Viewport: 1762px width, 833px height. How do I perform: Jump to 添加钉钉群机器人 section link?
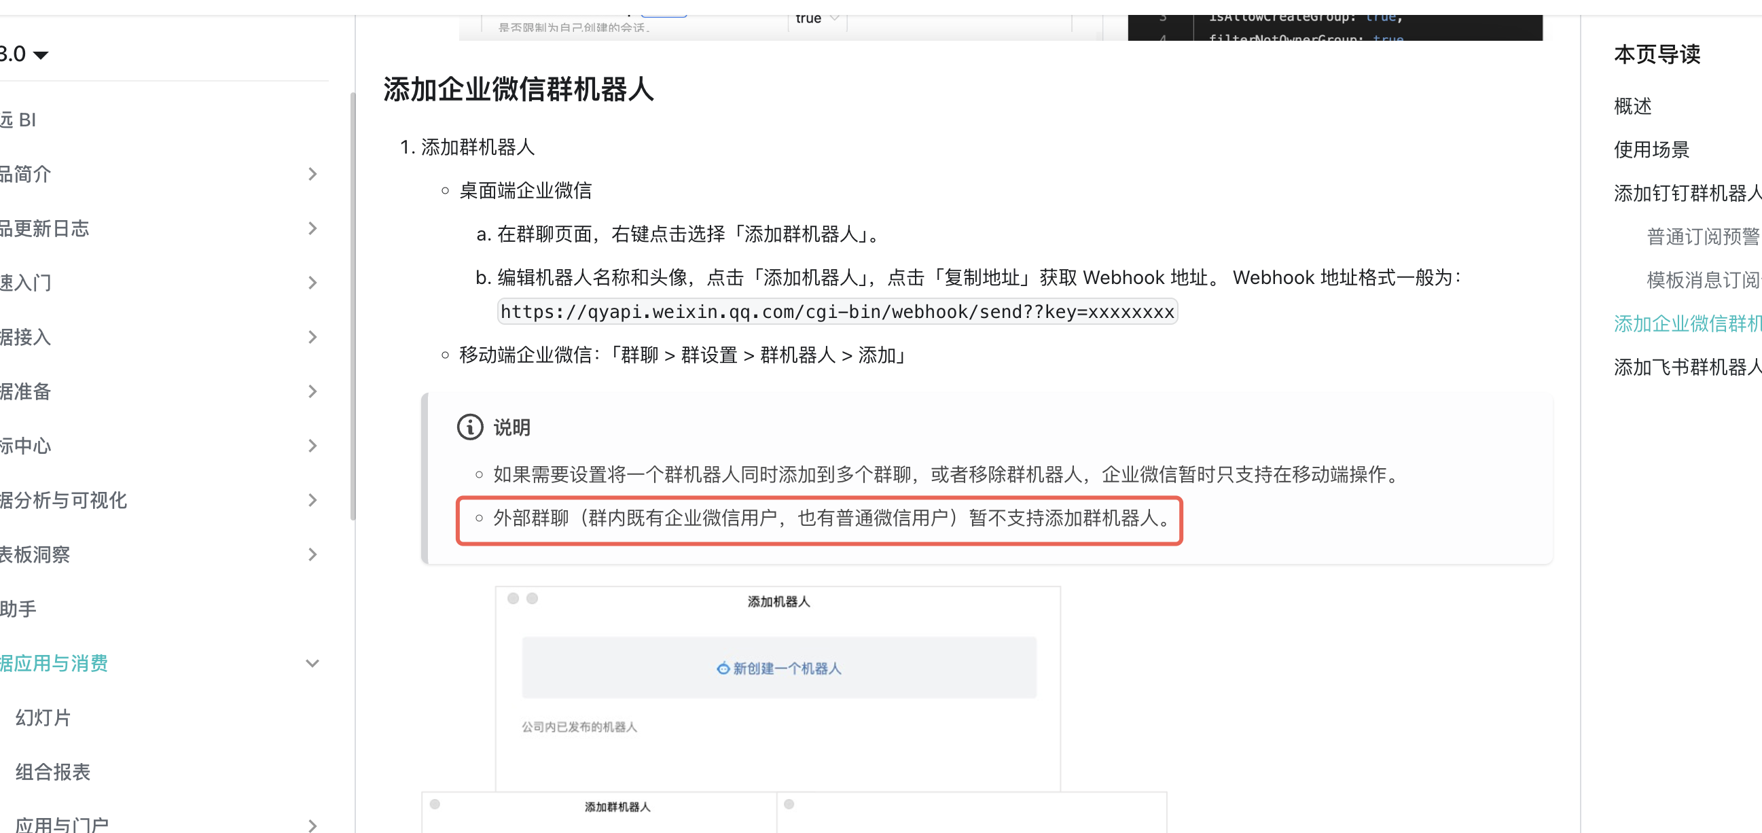[1687, 193]
